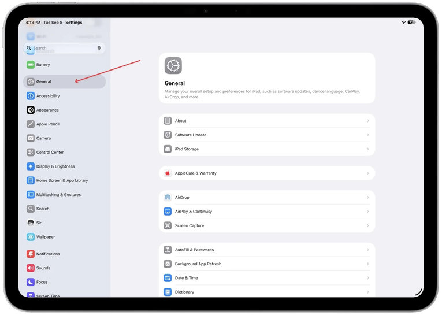Expand Background App Refresh chevron
Image resolution: width=442 pixels, height=315 pixels.
[368, 264]
